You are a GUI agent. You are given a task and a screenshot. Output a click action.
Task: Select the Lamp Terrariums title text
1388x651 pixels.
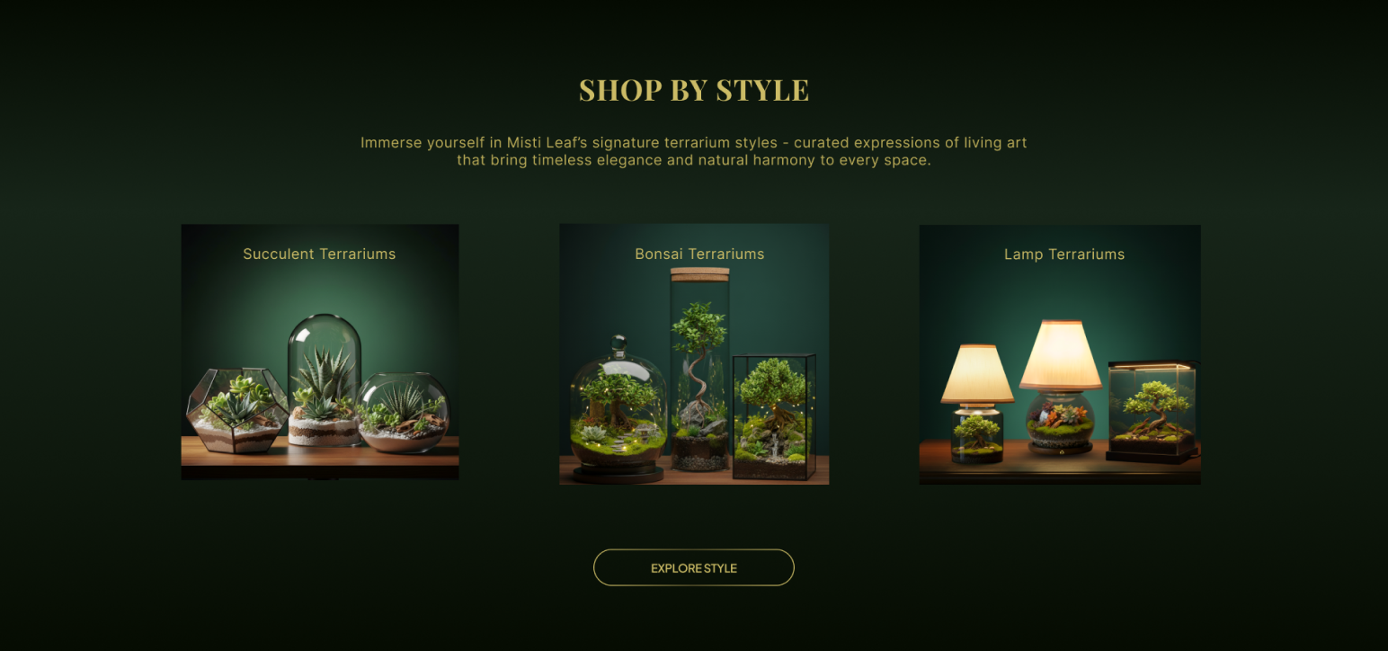[1064, 254]
